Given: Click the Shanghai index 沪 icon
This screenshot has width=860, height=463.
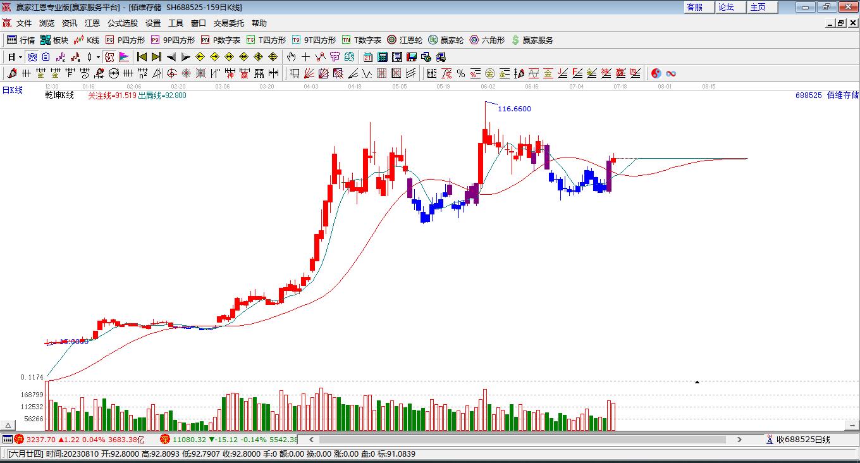Looking at the screenshot, I should pyautogui.click(x=19, y=439).
